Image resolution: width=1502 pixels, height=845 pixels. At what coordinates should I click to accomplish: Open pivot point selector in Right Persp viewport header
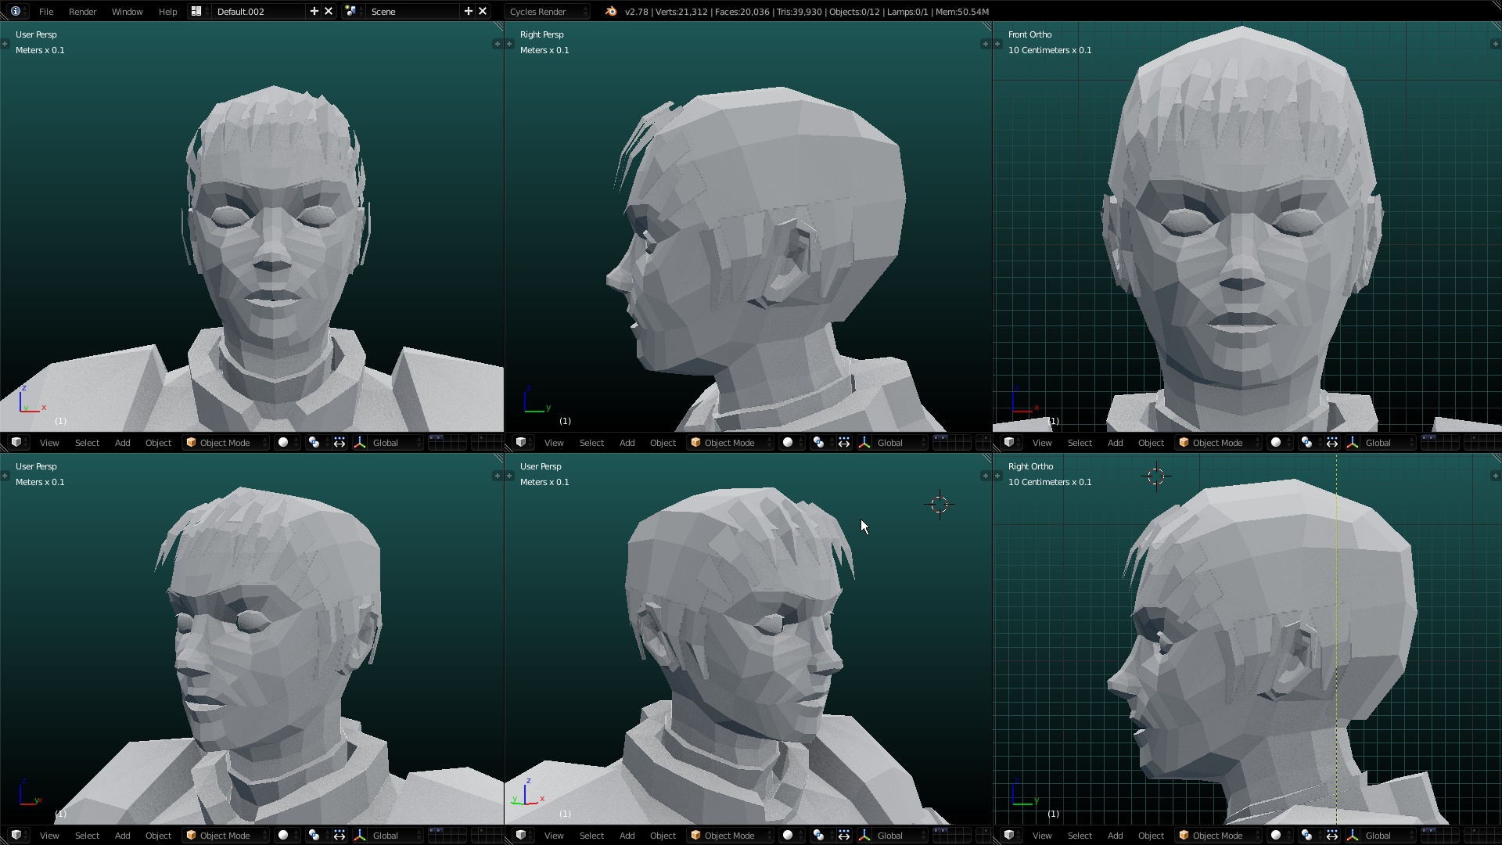tap(818, 443)
